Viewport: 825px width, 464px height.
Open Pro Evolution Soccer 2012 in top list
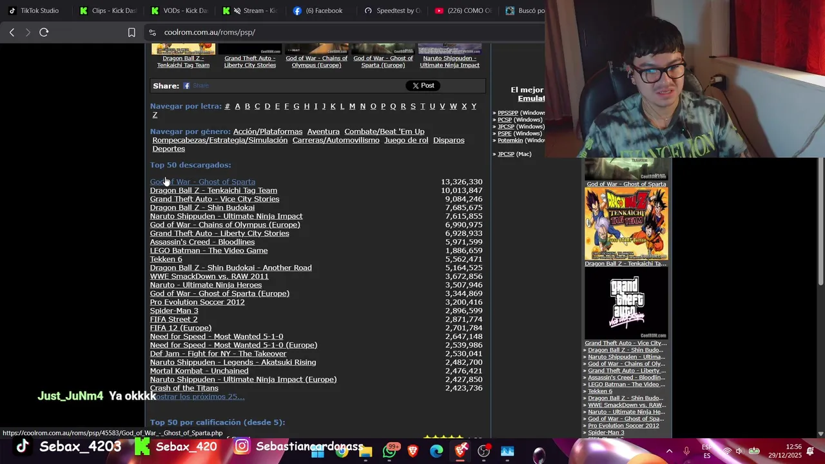pyautogui.click(x=197, y=302)
